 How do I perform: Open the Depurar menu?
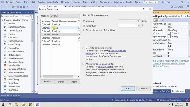click(x=65, y=2)
